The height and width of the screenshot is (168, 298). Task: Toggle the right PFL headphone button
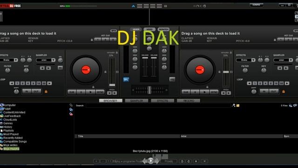click(x=172, y=79)
